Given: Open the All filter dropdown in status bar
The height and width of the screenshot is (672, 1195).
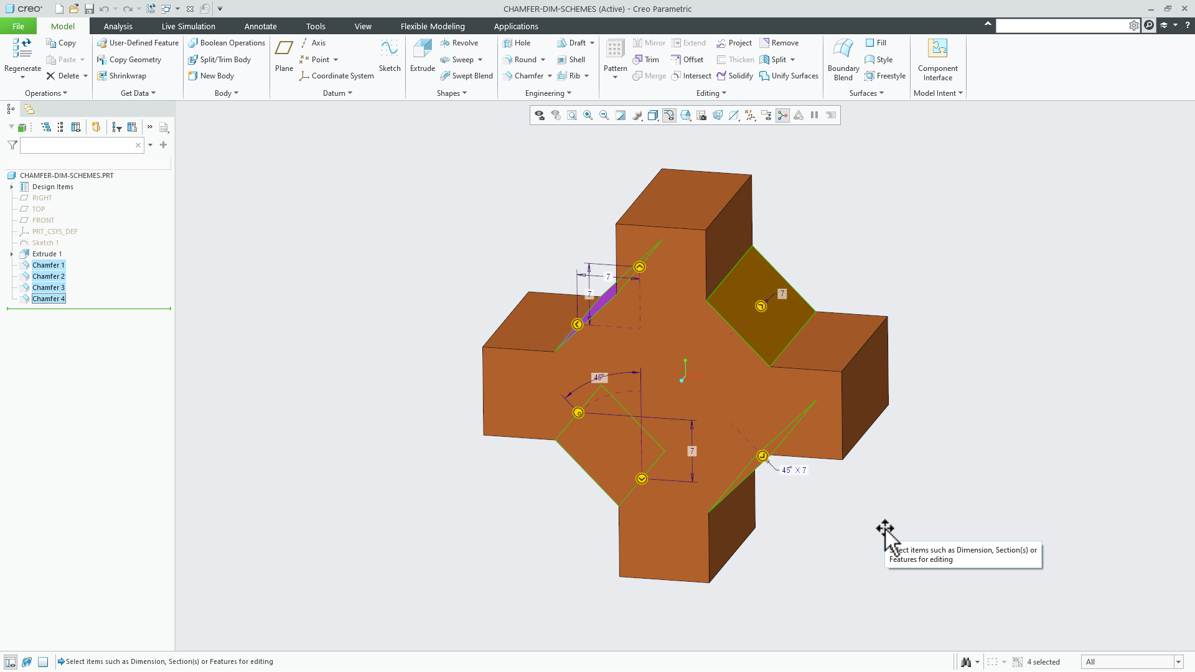Looking at the screenshot, I should coord(1179,661).
